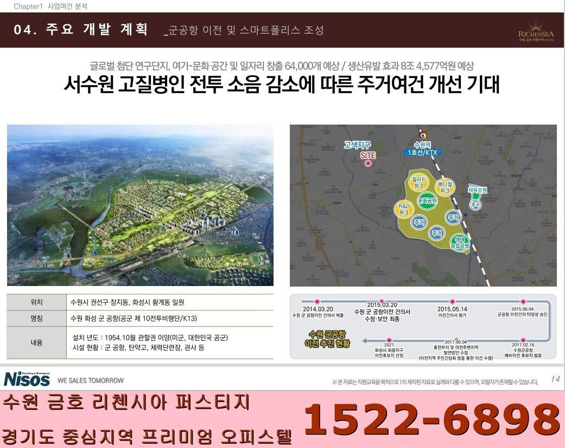Click the arrowhead at the timeline's end
Image resolution: width=565 pixels, height=448 pixels.
point(364,341)
